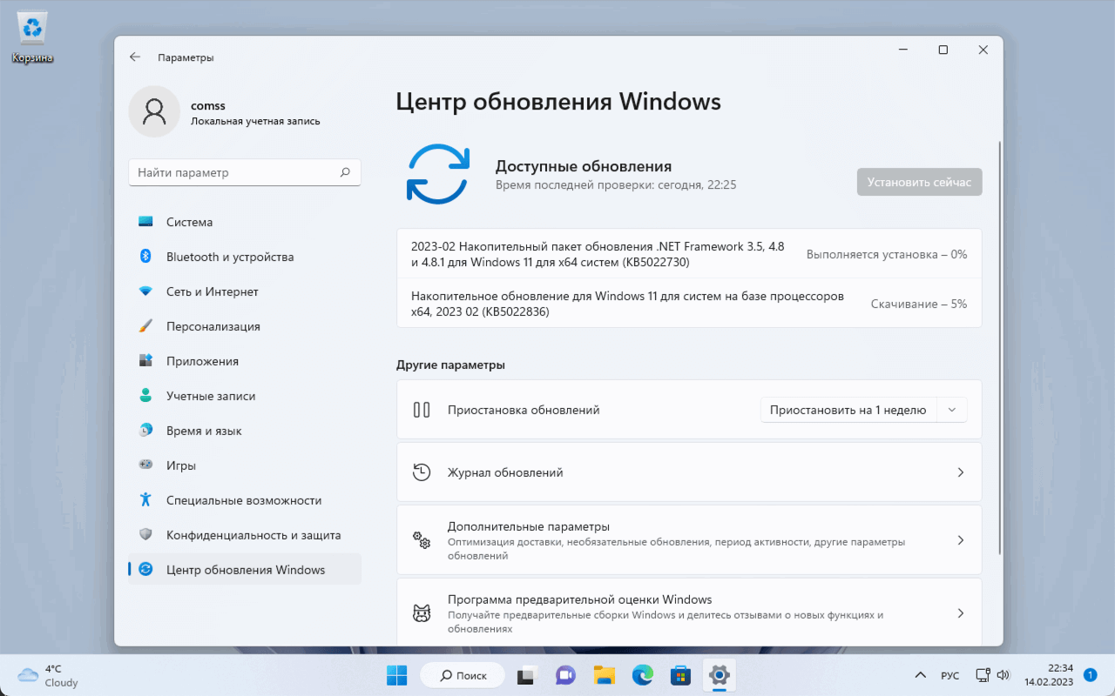Open the weather widget showing 4°C Cloudy
This screenshot has height=696, width=1115.
point(49,675)
